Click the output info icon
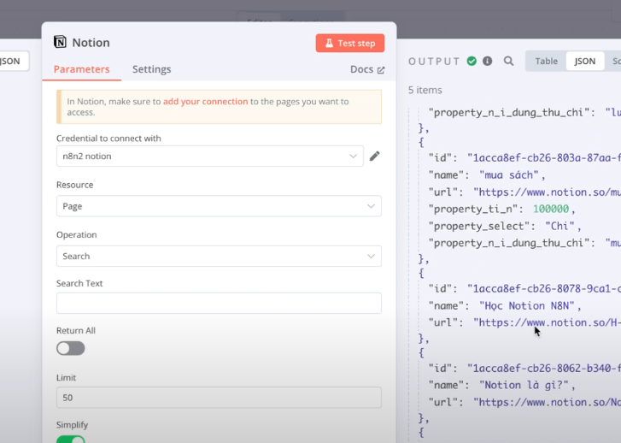 coord(487,61)
